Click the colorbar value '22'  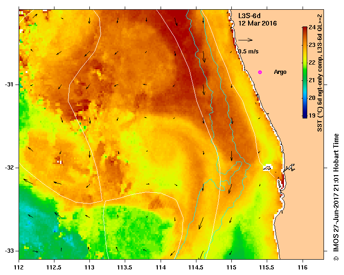click(312, 63)
